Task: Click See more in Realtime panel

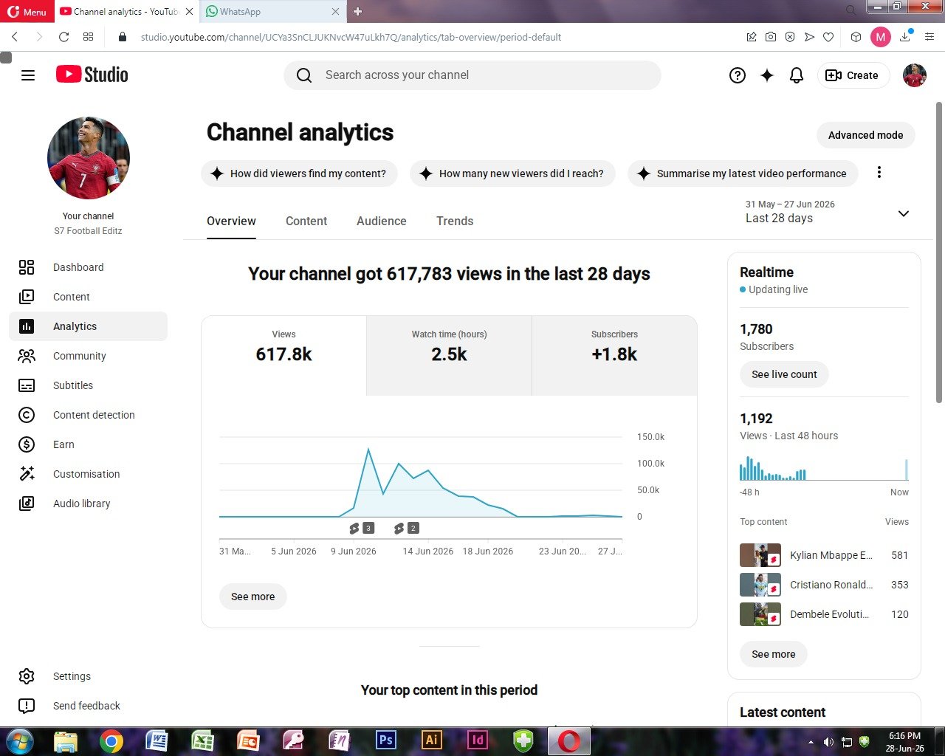Action: coord(774,654)
